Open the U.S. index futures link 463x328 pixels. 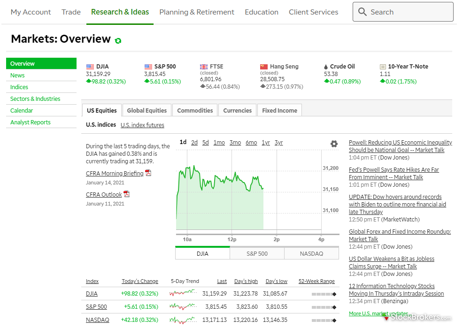click(142, 125)
